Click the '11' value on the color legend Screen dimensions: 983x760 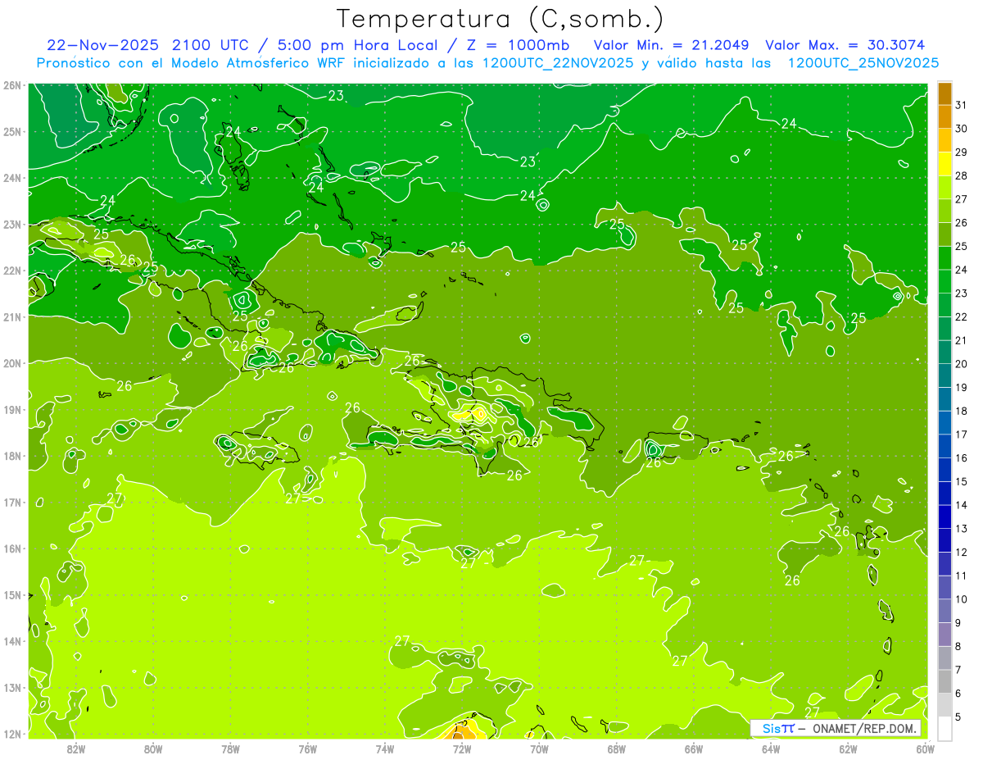click(961, 576)
